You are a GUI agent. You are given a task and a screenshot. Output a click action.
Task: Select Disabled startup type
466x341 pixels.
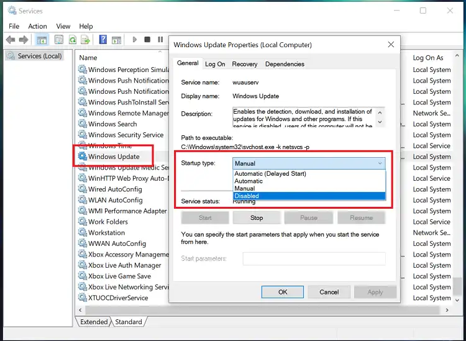pos(309,196)
